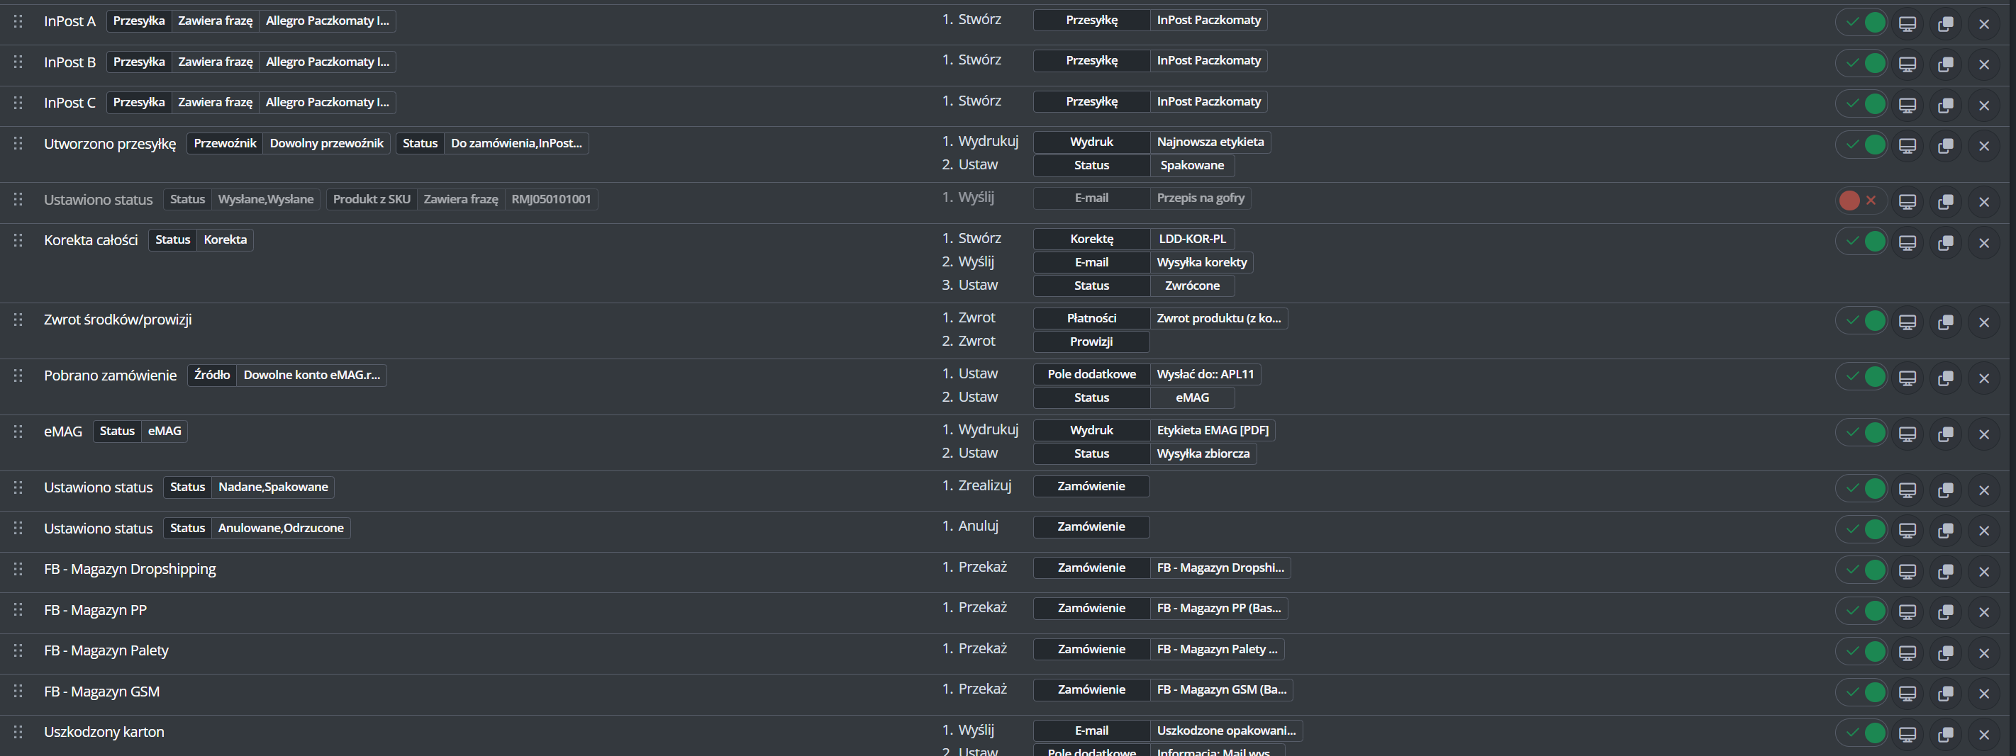Open monitor icon for InPost A rule

coord(1908,23)
